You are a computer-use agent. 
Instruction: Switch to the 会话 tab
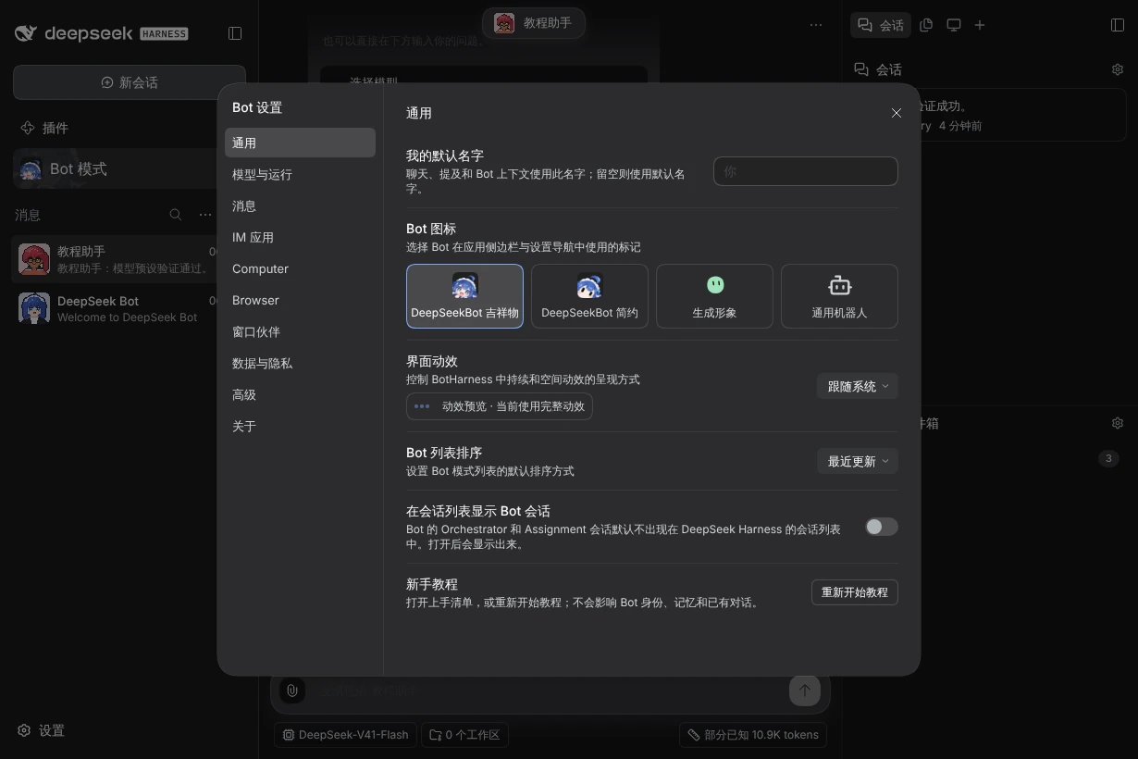click(x=880, y=25)
